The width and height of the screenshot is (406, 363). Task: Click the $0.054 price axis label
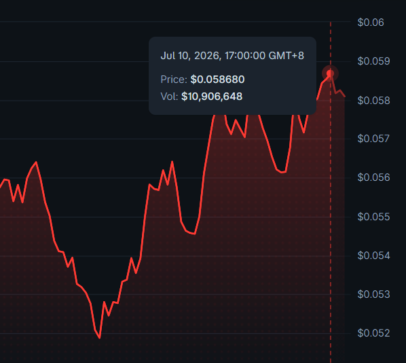(x=373, y=256)
